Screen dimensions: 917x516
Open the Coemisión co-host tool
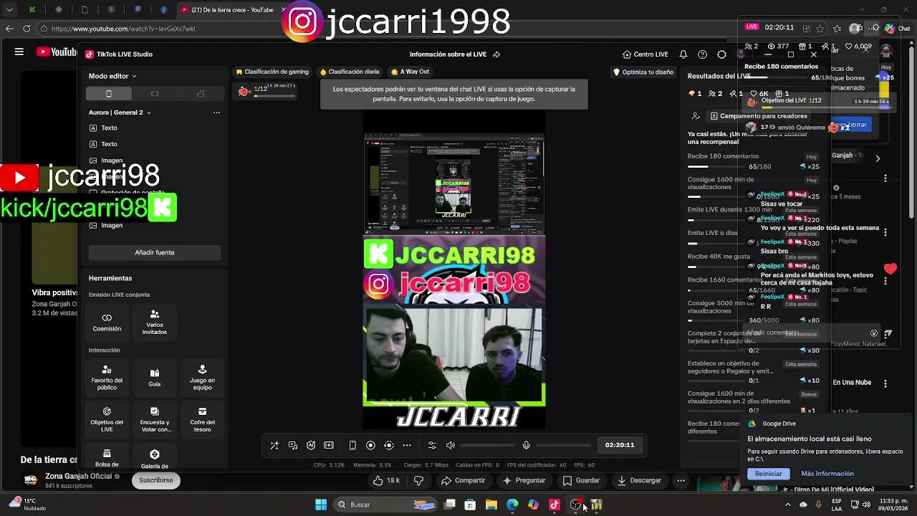tap(107, 322)
